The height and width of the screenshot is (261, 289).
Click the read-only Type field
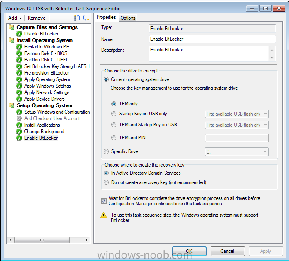coord(212,29)
